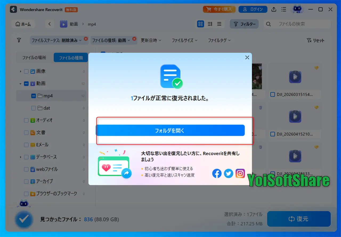Click the robot assistant avatar in title bar

[x=297, y=9]
